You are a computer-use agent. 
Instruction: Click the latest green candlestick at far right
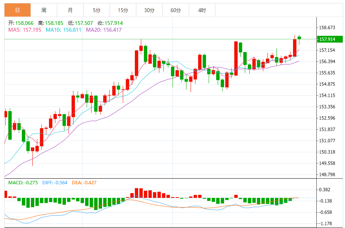coord(299,38)
